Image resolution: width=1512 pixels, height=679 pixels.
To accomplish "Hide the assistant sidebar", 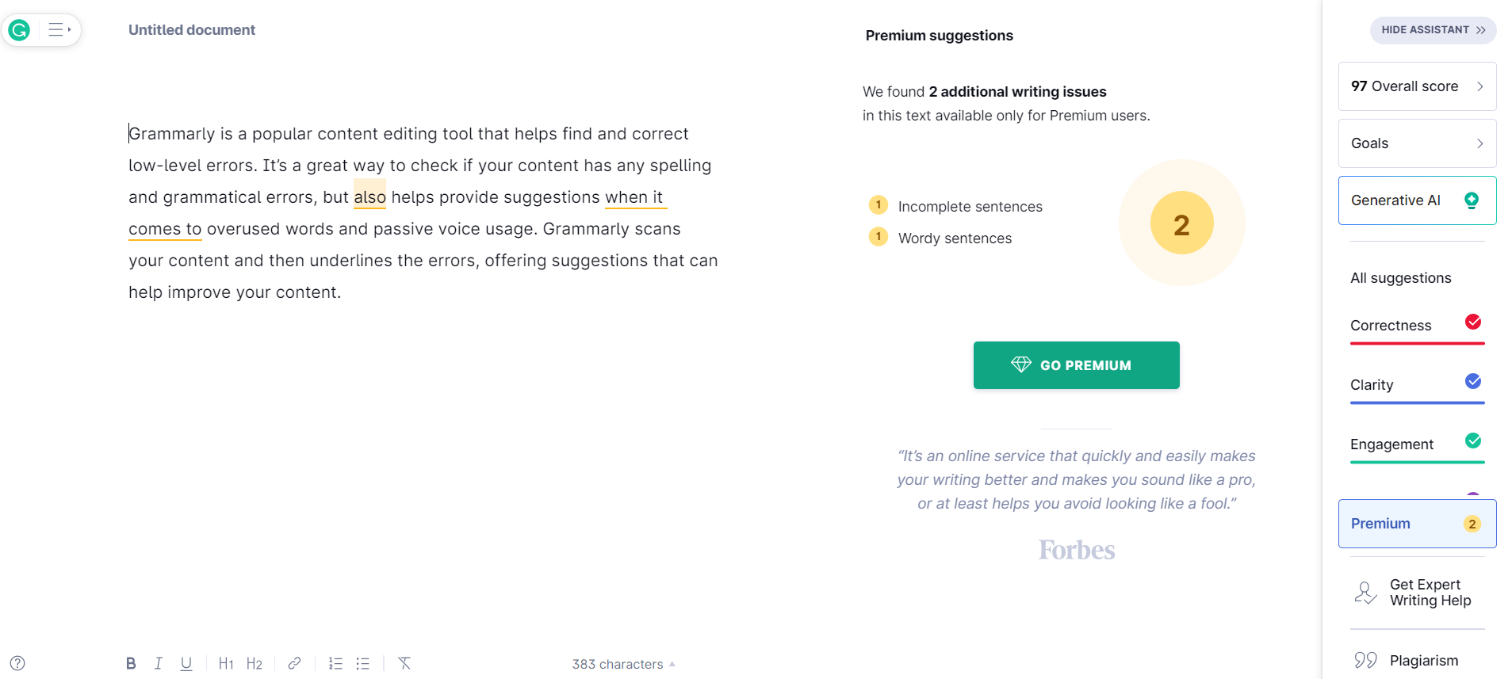I will pos(1433,30).
